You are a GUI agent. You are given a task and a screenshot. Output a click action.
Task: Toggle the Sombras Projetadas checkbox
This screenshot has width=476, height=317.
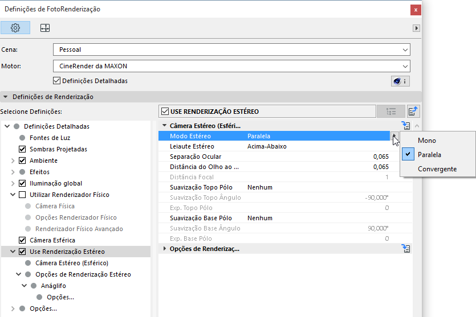pos(22,149)
